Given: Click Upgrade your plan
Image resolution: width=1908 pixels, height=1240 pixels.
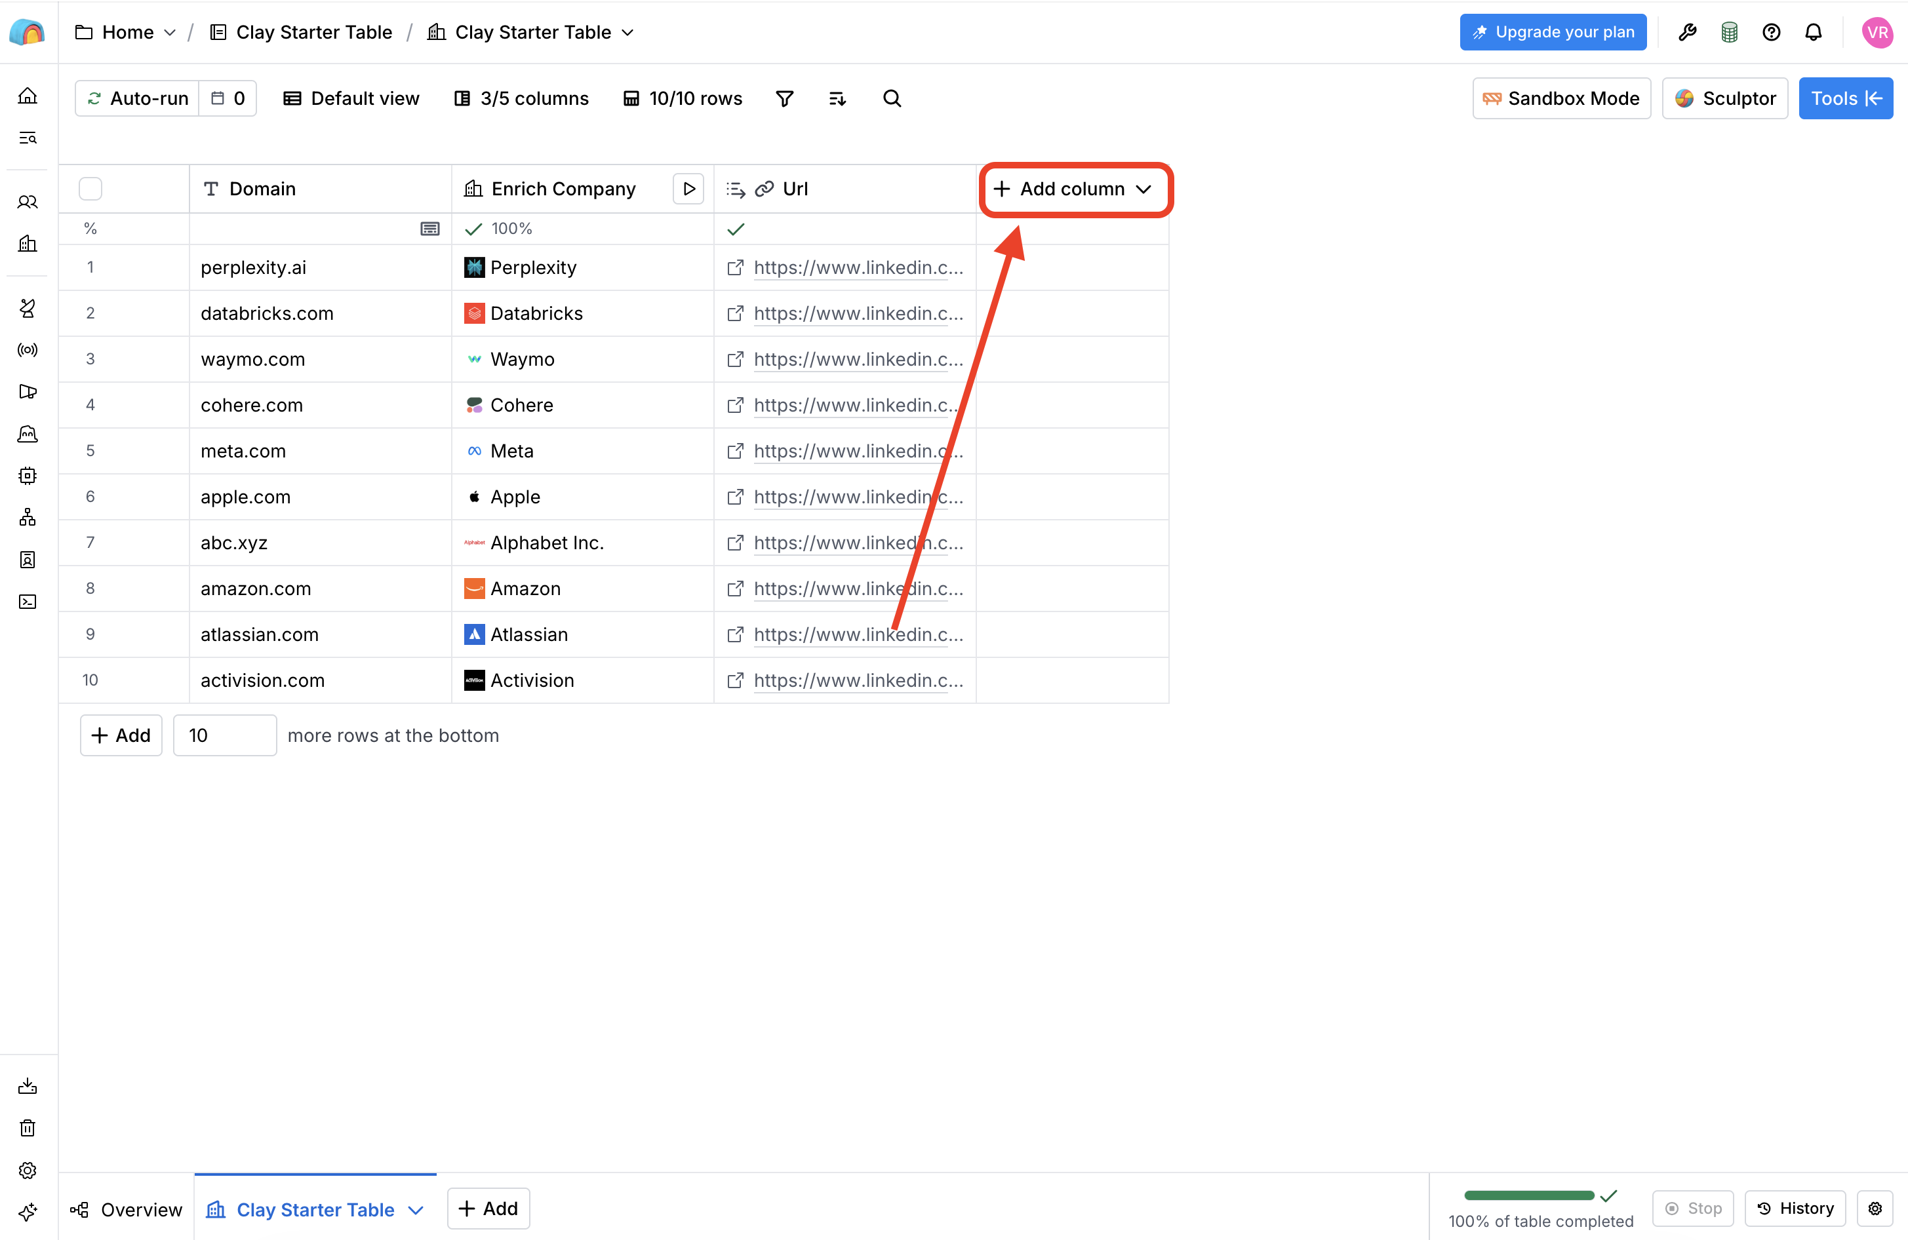Looking at the screenshot, I should pos(1553,32).
